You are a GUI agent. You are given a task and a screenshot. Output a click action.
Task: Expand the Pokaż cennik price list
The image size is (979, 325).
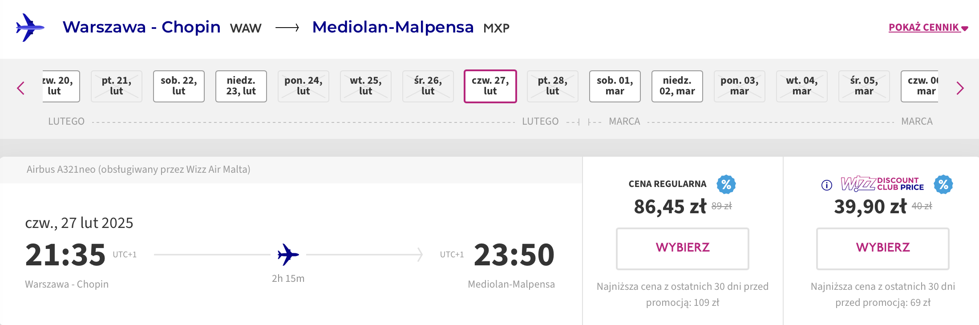coord(928,28)
